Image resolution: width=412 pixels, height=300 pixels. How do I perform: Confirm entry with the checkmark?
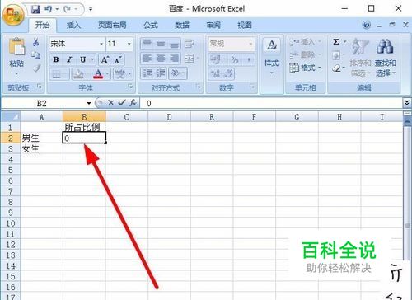tap(121, 103)
